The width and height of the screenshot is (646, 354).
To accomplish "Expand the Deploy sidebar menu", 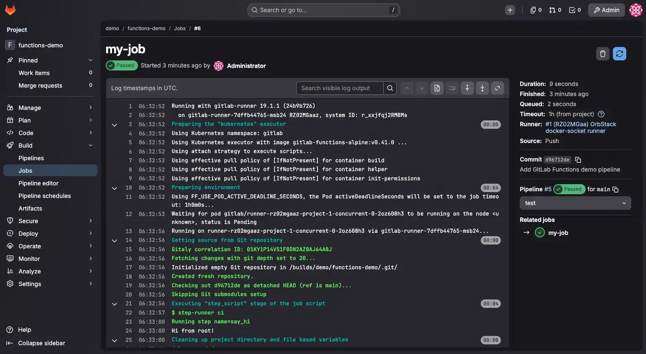I will coord(50,234).
